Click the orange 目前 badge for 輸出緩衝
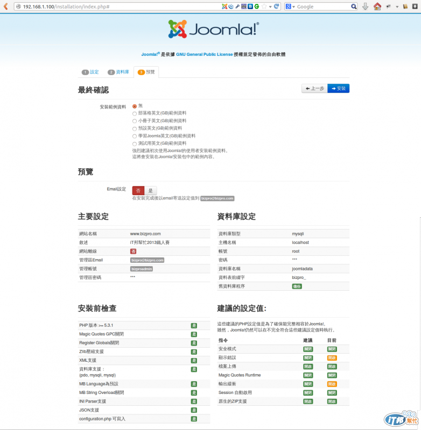The height and width of the screenshot is (430, 421). pyautogui.click(x=332, y=384)
